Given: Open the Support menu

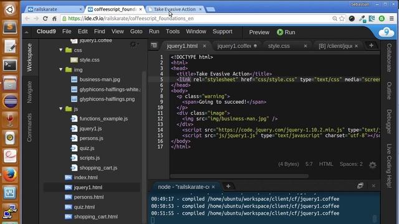Looking at the screenshot, I should 223,32.
